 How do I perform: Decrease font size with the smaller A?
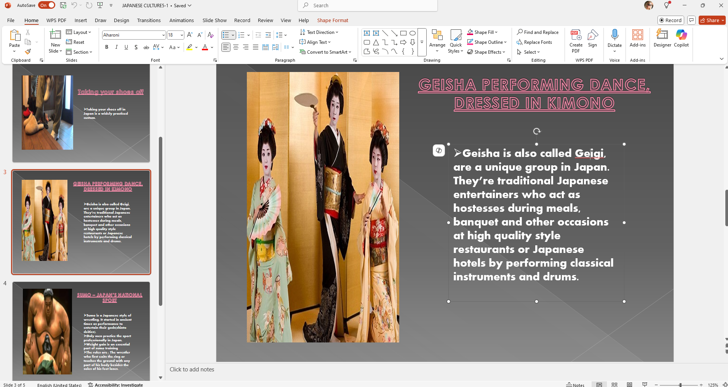200,35
